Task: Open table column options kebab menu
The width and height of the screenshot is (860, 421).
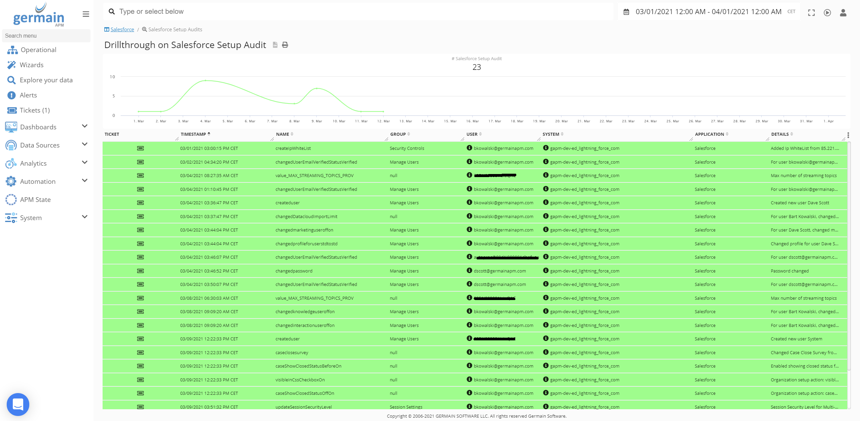Action: 848,135
